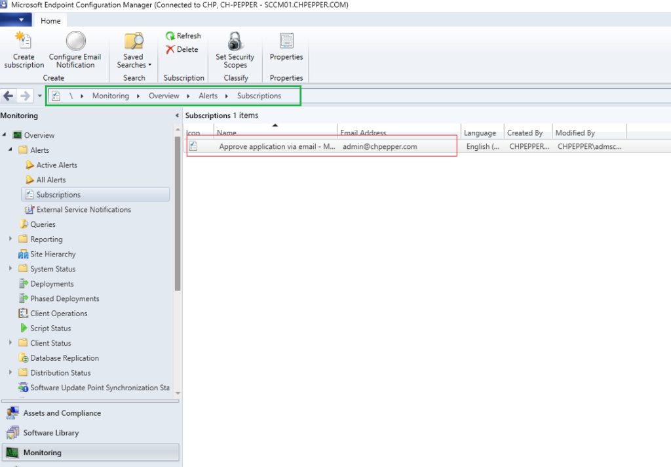Sort by the Email Address column header
Viewport: 671px width, 467px height.
point(399,132)
